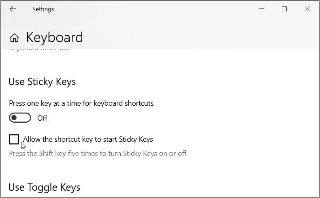Maximize the Settings window

pyautogui.click(x=284, y=9)
